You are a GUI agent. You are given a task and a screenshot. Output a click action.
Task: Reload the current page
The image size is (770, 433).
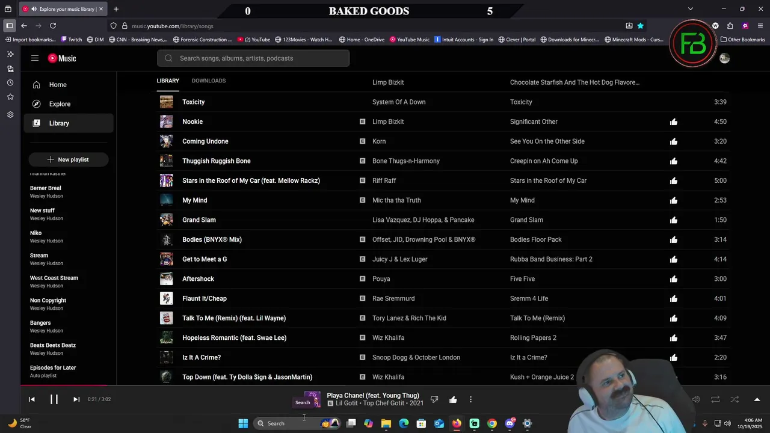point(53,26)
